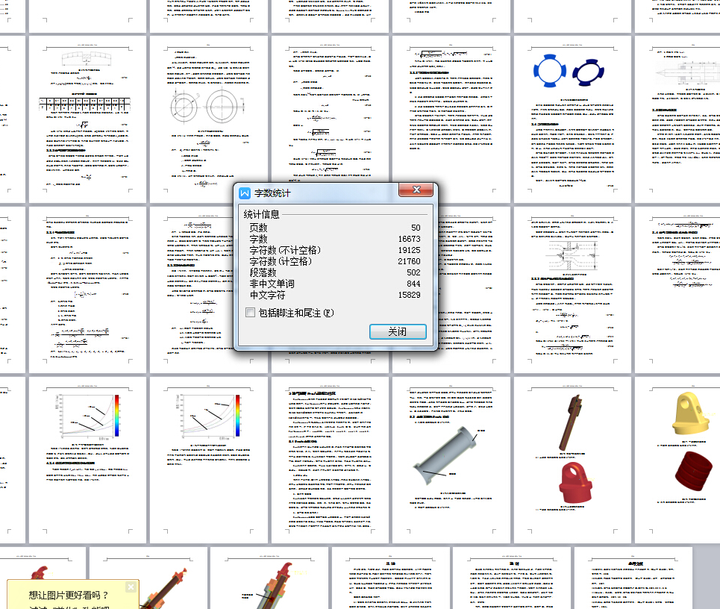Viewport: 720px width, 609px height.
Task: Open the page with the grey cylinder model
Action: click(451, 460)
